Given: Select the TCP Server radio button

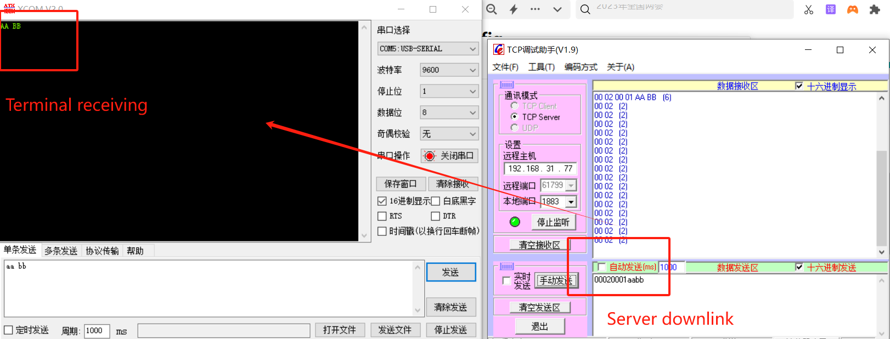Looking at the screenshot, I should [514, 117].
